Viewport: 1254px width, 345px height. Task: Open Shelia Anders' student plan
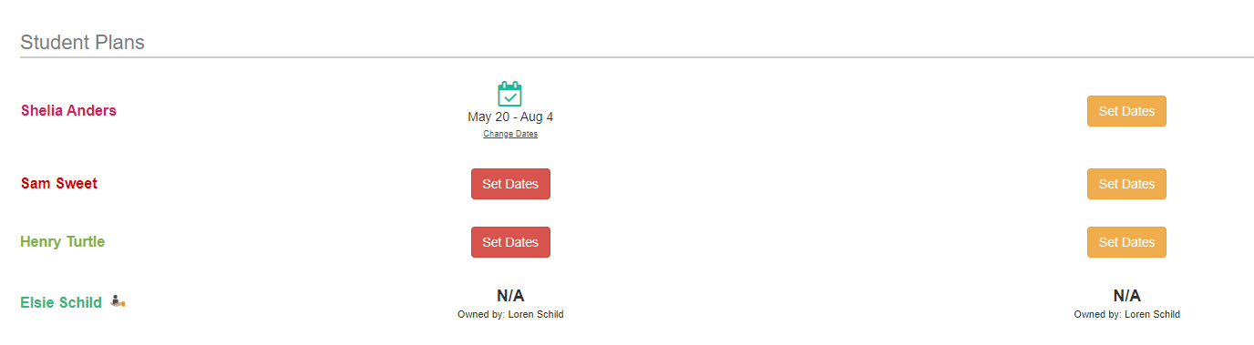coord(68,110)
